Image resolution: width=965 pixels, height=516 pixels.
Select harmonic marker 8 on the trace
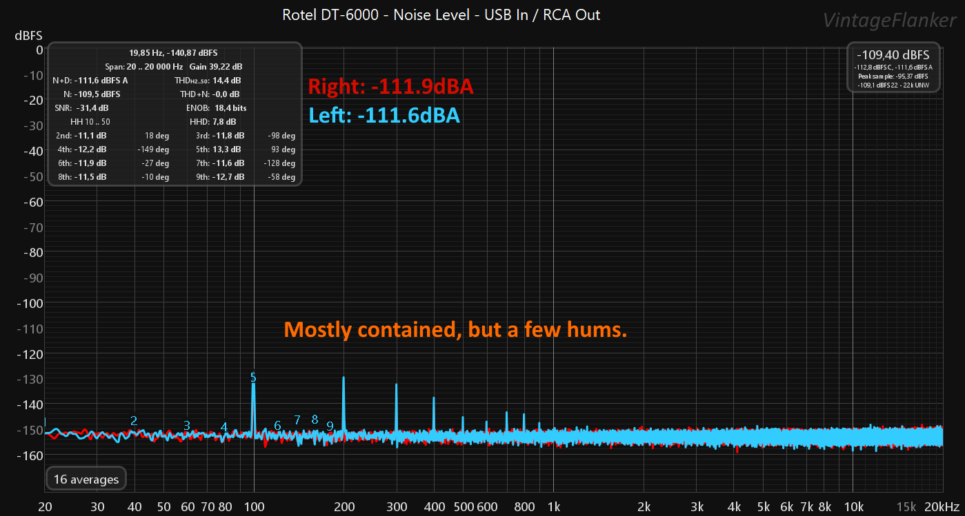(x=315, y=419)
